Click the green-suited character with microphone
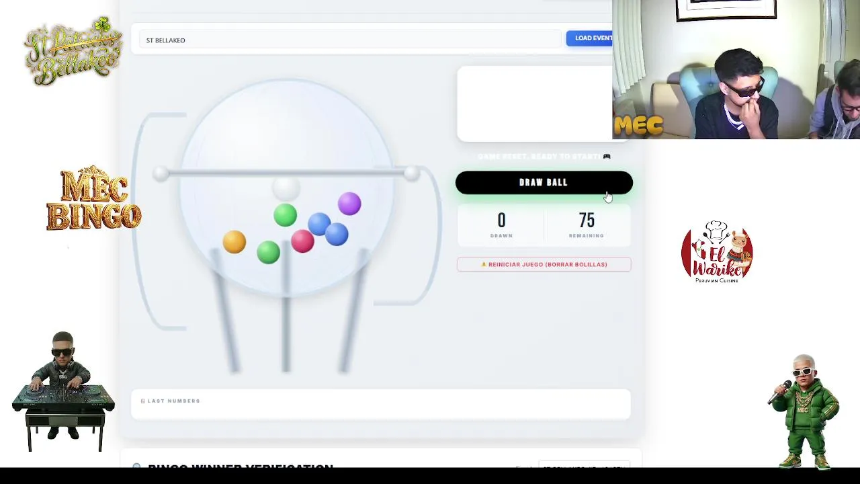The height and width of the screenshot is (484, 860). pyautogui.click(x=804, y=411)
